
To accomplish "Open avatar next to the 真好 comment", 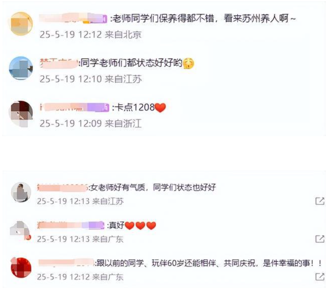I will pos(20,230).
